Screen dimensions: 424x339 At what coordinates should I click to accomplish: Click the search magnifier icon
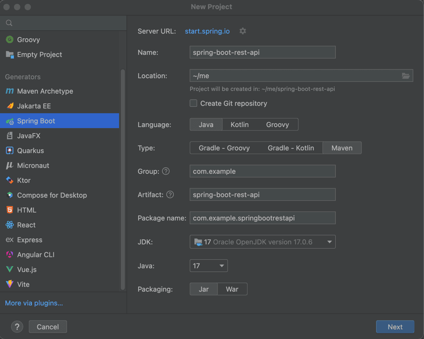(9, 23)
